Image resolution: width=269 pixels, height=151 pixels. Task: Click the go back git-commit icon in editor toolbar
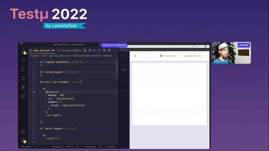(90, 50)
